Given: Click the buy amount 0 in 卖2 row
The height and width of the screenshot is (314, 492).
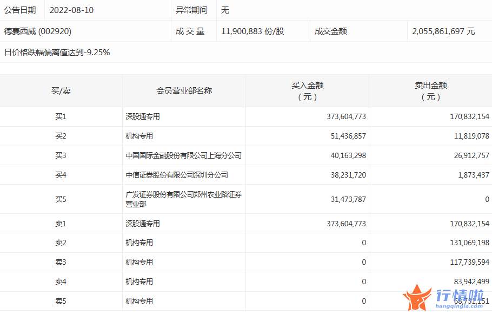Looking at the screenshot, I should pos(364,243).
